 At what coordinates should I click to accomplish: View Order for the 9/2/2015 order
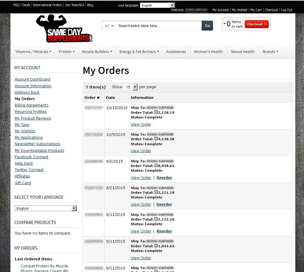(141, 177)
